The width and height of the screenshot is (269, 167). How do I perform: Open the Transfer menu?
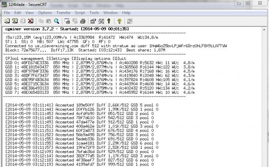64,13
